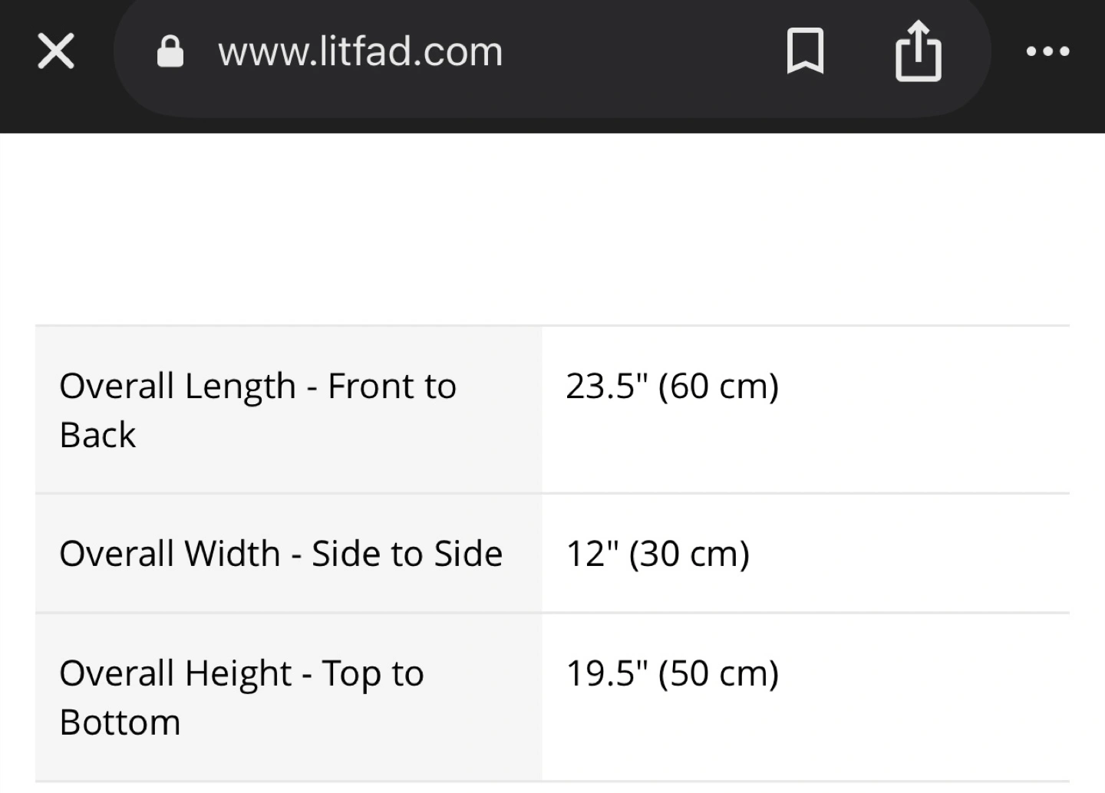Close the in-app browser with X
1105x793 pixels.
click(x=56, y=51)
